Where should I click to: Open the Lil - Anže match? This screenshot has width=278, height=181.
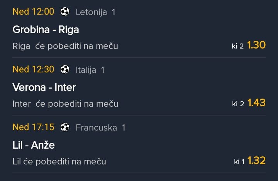click(x=34, y=145)
